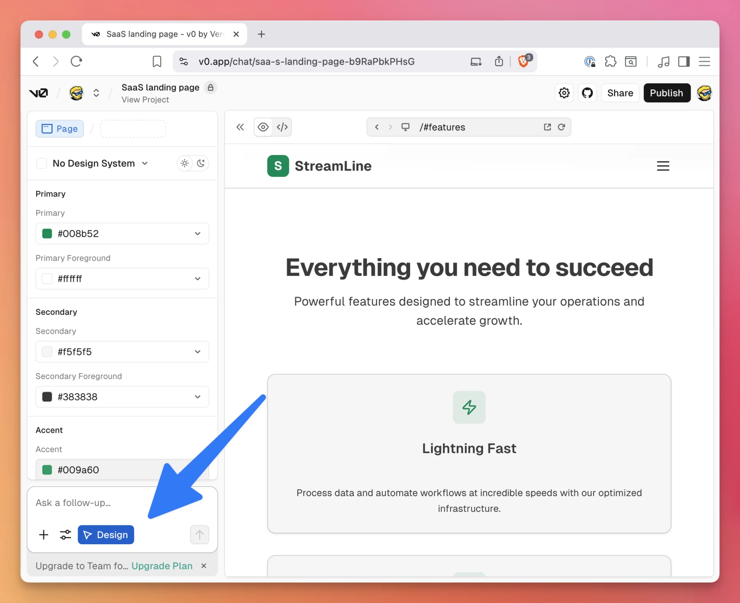Toggle the No Design System checkbox

[42, 163]
